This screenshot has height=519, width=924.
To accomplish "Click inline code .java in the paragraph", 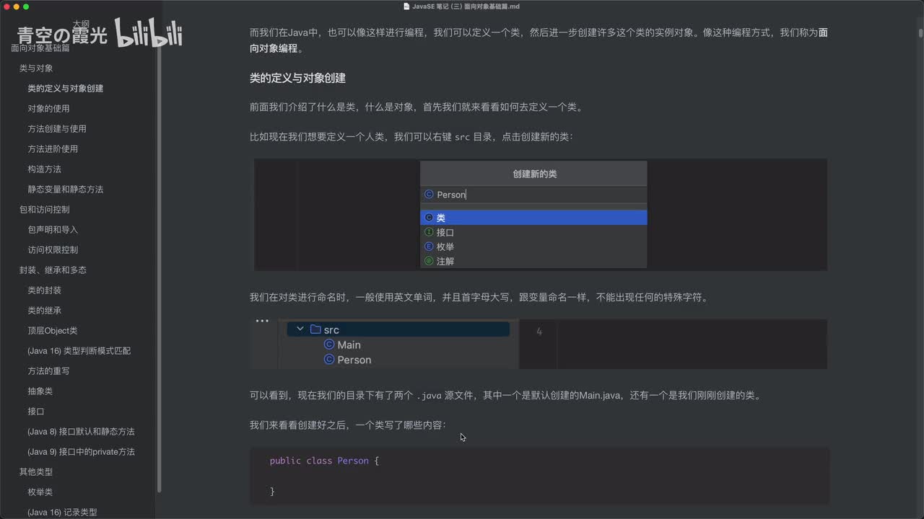I will pos(429,396).
